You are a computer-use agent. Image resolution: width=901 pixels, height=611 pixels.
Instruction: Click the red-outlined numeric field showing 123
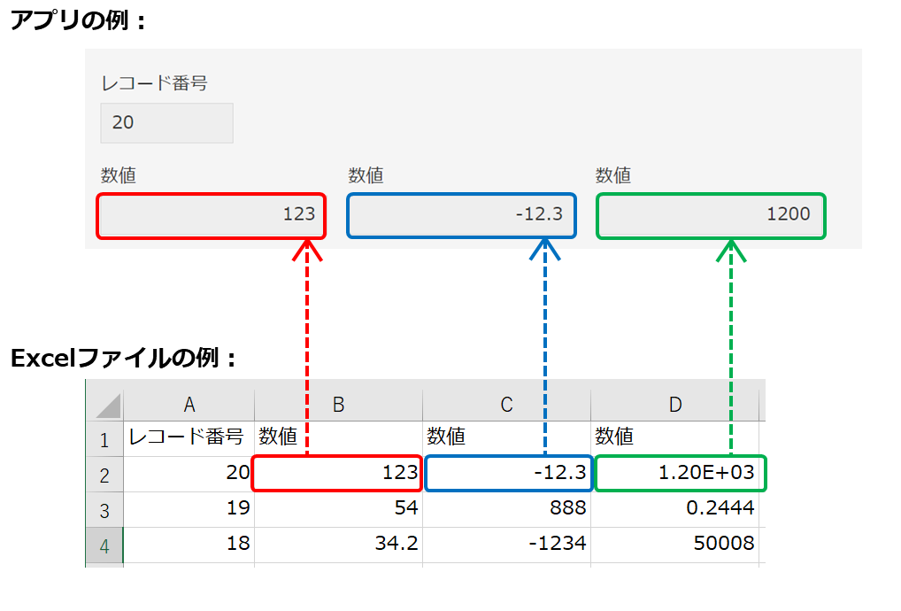point(212,216)
